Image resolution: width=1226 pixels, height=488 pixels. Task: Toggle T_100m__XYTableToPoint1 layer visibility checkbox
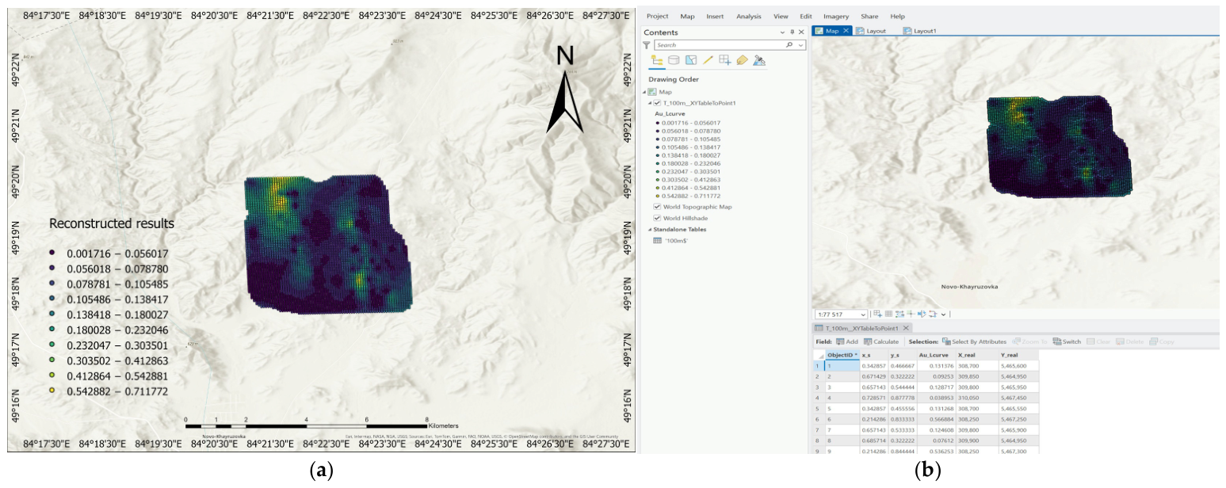[657, 103]
